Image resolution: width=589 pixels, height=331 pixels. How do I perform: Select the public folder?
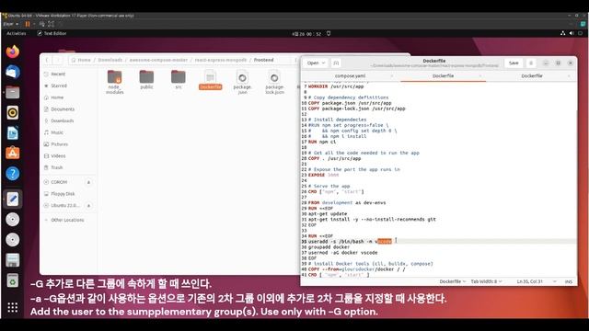coord(146,79)
